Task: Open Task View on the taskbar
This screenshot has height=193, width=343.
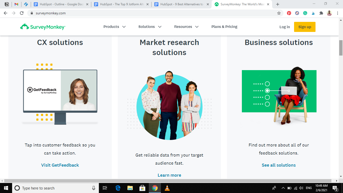Action: click(x=105, y=188)
